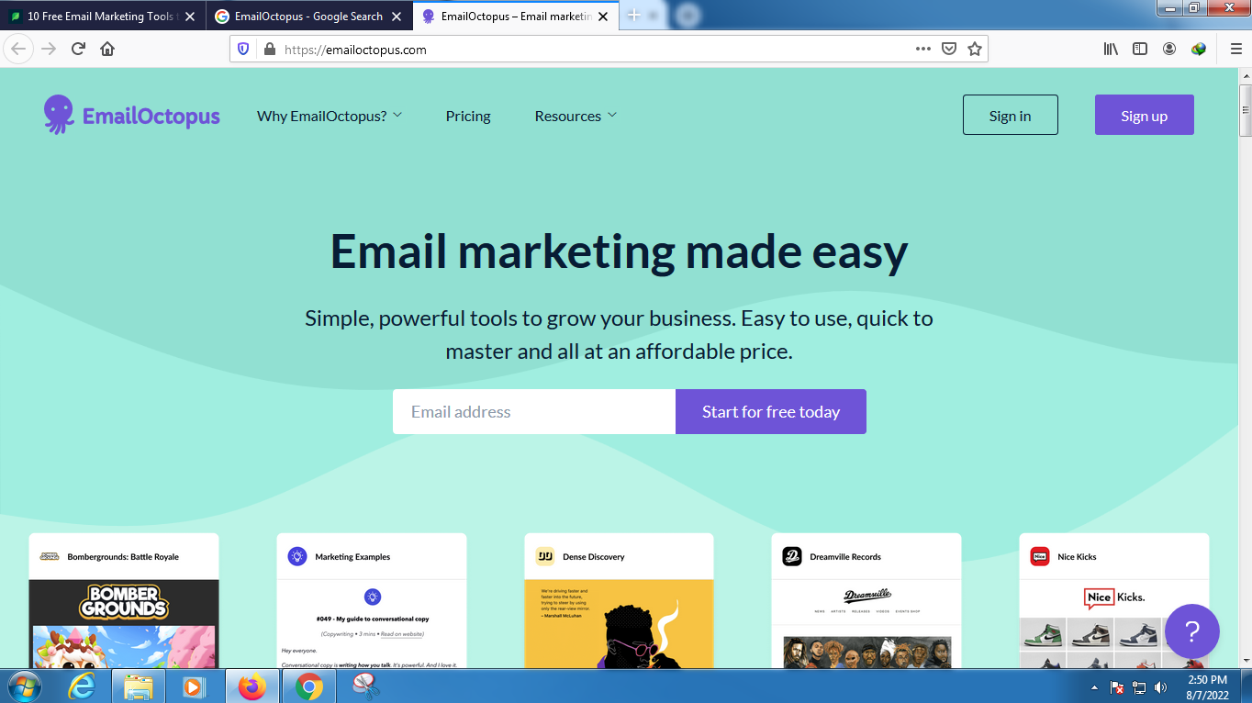Image resolution: width=1252 pixels, height=703 pixels.
Task: Open Google Chrome from taskbar
Action: pyautogui.click(x=309, y=686)
